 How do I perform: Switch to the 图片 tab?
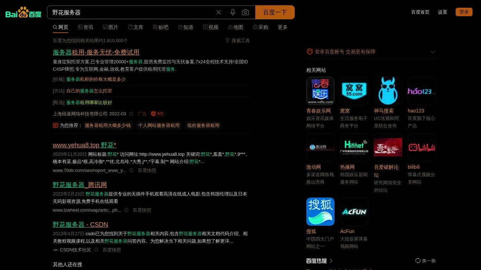tap(111, 27)
